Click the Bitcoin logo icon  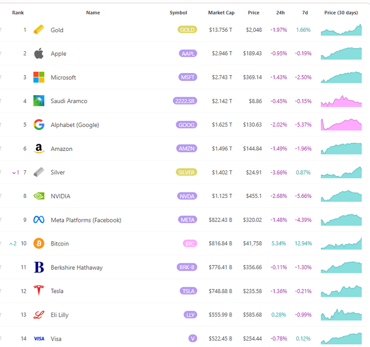click(39, 243)
